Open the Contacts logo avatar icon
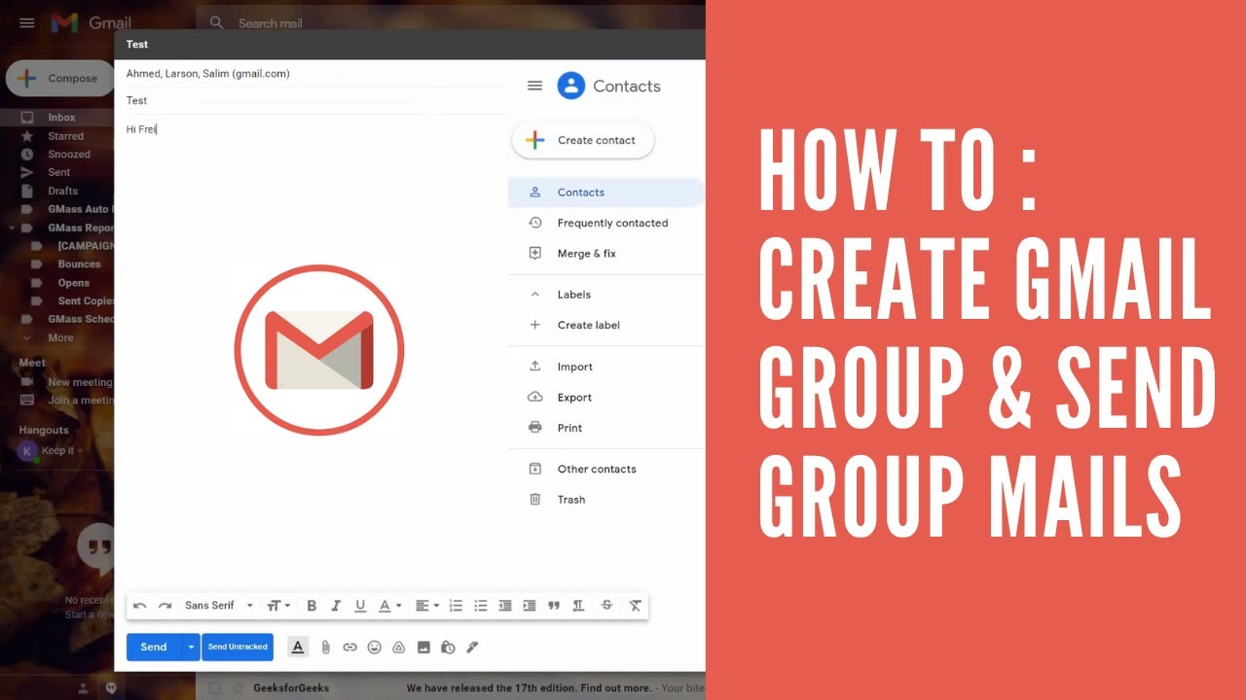The image size is (1246, 700). pos(571,86)
